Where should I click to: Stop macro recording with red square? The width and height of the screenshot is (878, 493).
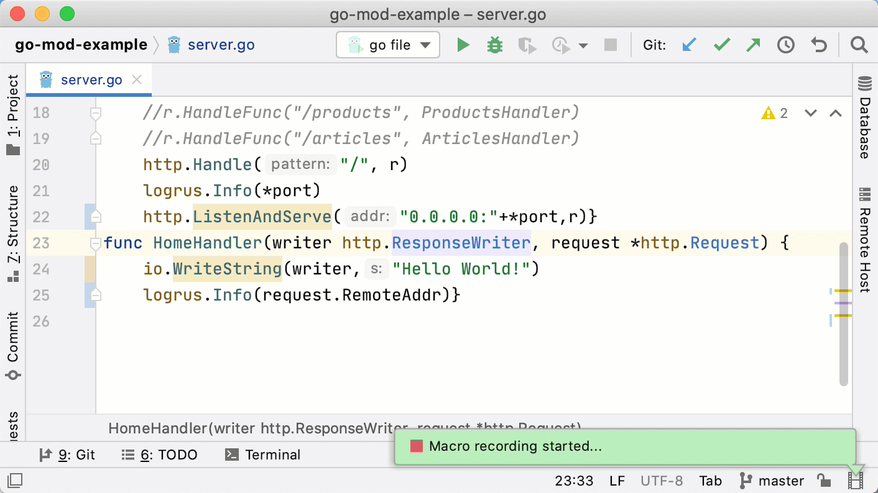coord(417,446)
